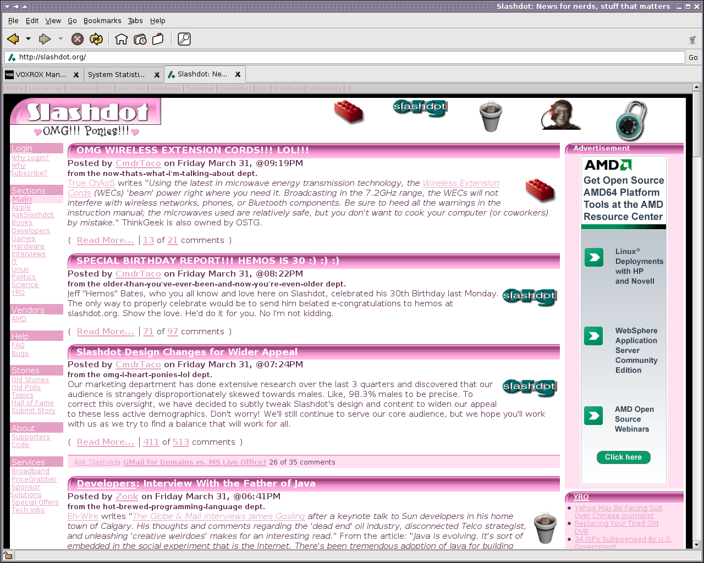Go back using the Back arrow icon
Image resolution: width=704 pixels, height=563 pixels.
coord(13,39)
